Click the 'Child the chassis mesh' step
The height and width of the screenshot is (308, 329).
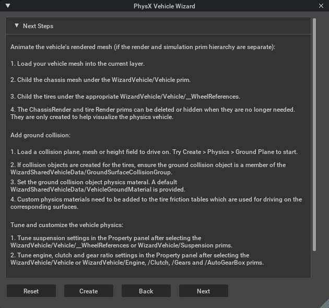click(x=100, y=80)
